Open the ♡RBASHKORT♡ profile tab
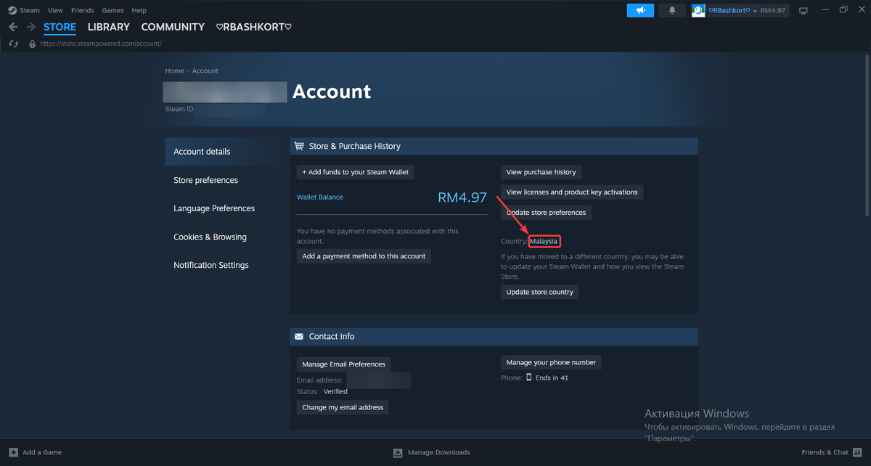The height and width of the screenshot is (466, 871). coord(254,27)
